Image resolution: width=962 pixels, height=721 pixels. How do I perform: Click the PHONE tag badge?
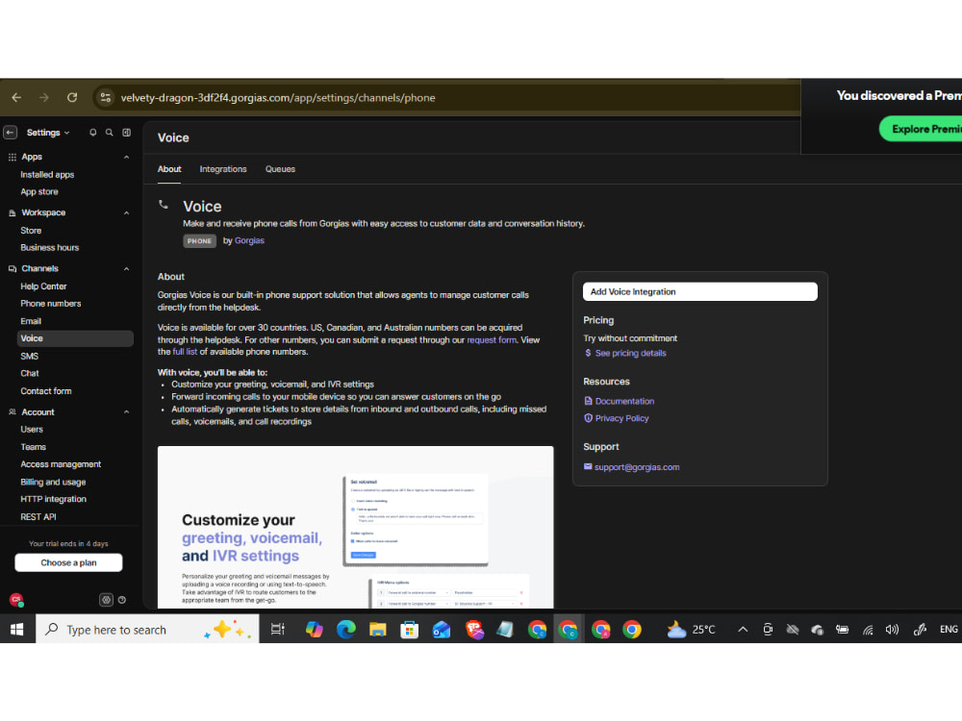point(199,241)
